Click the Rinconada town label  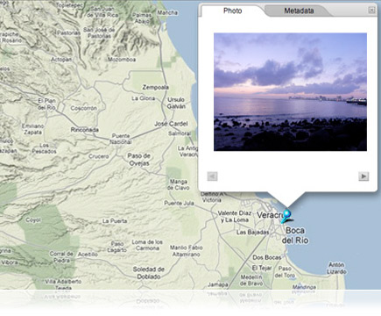coord(85,130)
